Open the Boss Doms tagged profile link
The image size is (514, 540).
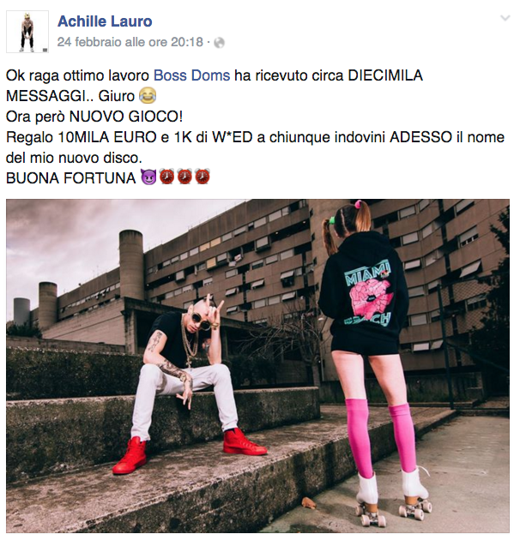point(191,75)
